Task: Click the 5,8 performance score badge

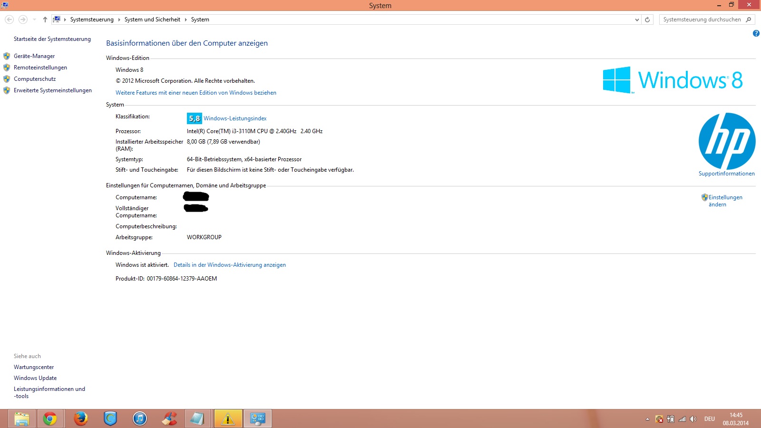Action: pyautogui.click(x=195, y=118)
